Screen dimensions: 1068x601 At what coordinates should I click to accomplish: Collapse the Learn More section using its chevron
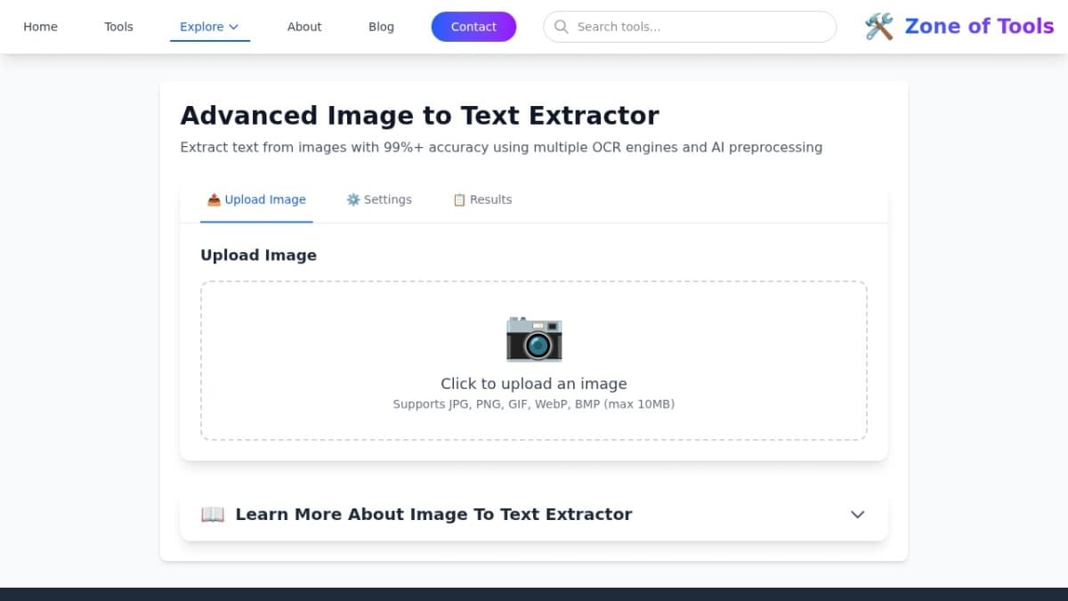click(857, 515)
